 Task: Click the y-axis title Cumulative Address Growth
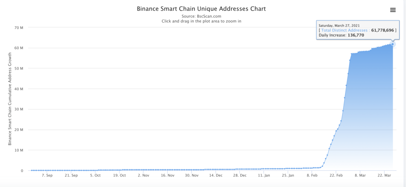10,99
